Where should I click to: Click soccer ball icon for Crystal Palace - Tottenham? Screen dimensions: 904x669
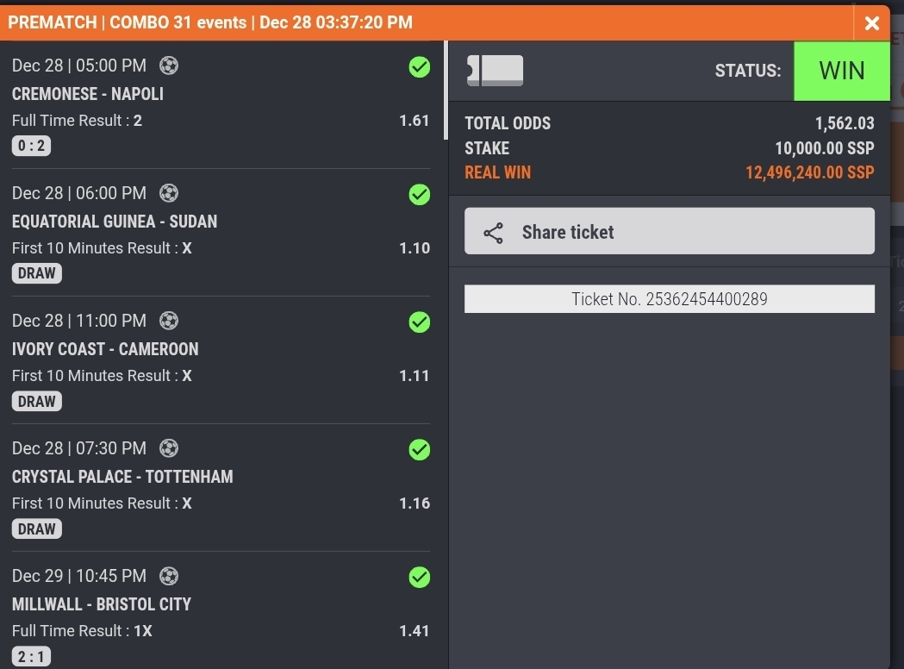169,448
